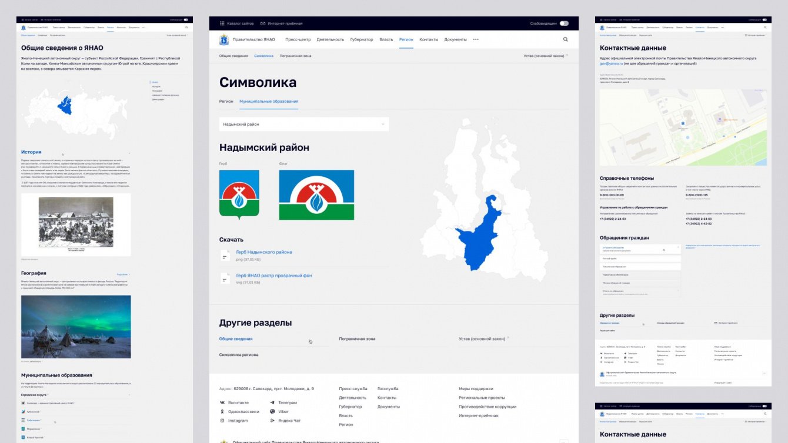
Task: Expand Ответы на обращения accordion row in right page
Action: pyautogui.click(x=640, y=291)
